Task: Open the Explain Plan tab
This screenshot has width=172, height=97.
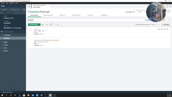Action: (x=76, y=15)
